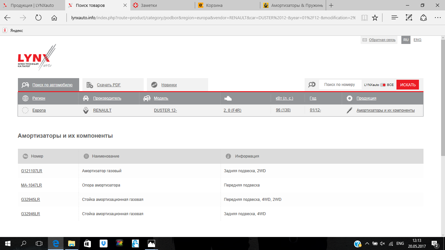The width and height of the screenshot is (445, 250).
Task: Click browser back arrow
Action: click(7, 18)
